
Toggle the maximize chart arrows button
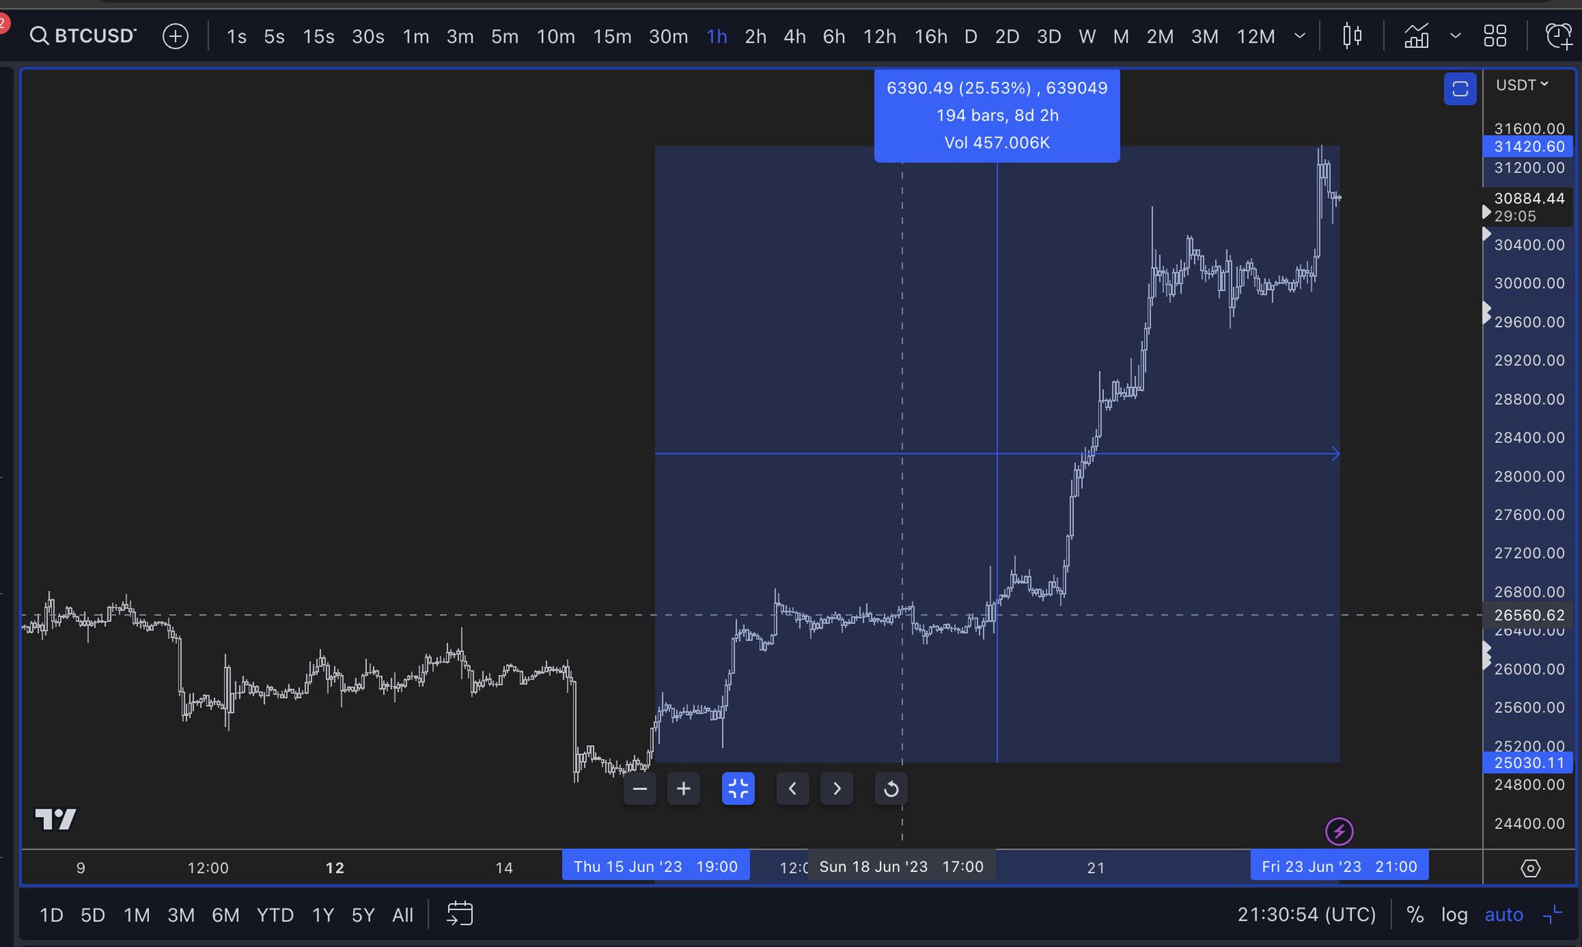click(738, 789)
